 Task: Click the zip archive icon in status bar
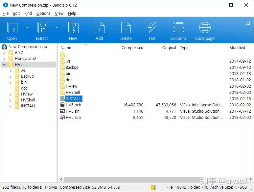click(153, 187)
